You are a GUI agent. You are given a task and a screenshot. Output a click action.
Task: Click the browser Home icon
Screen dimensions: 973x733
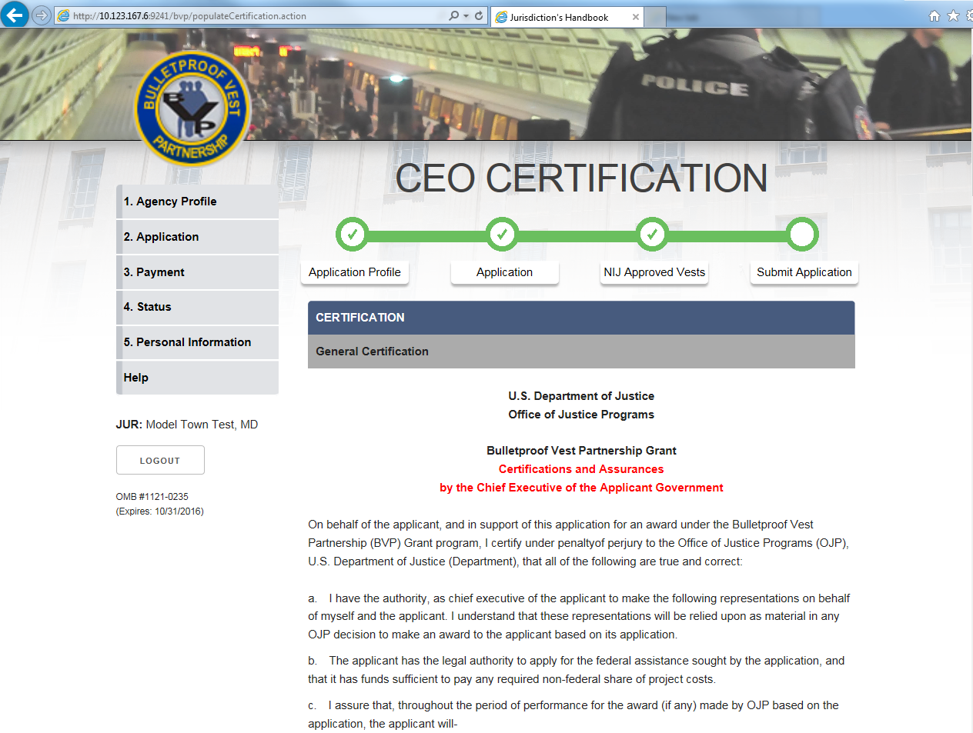(935, 15)
